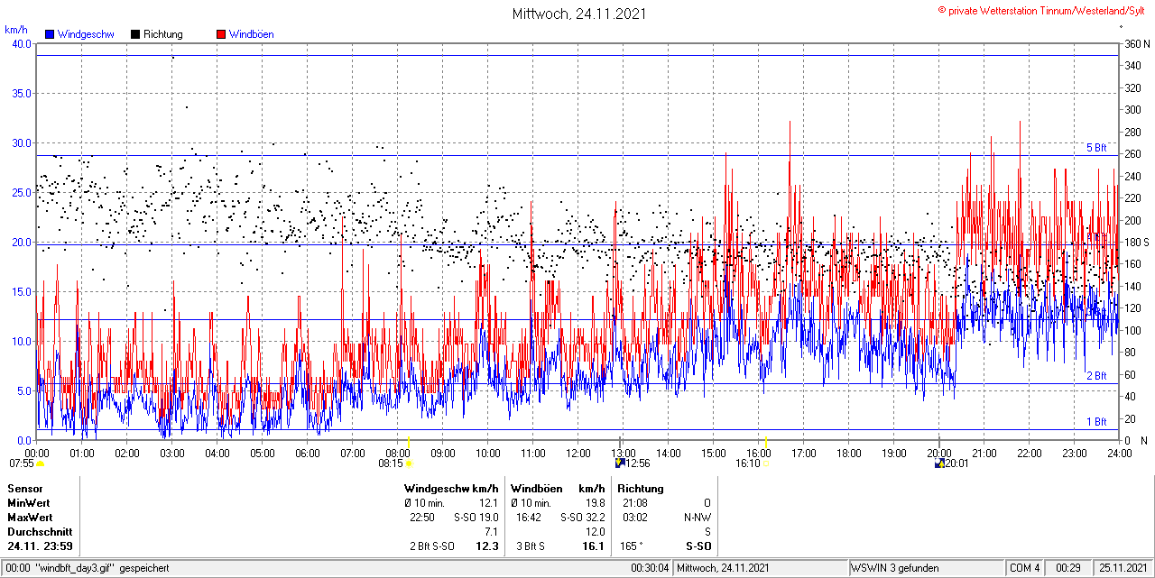Click the 16:10 sunset time label
The width and height of the screenshot is (1155, 578).
tap(748, 464)
